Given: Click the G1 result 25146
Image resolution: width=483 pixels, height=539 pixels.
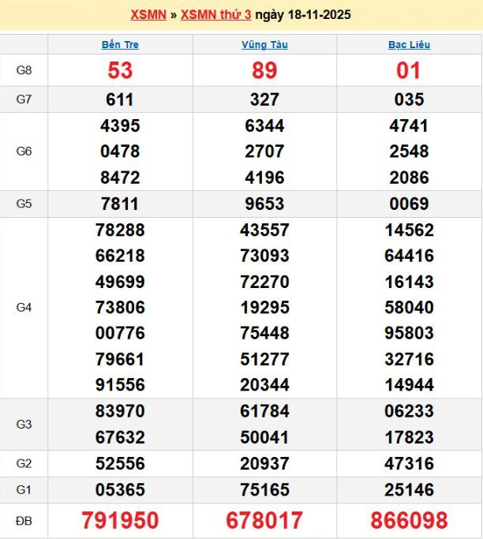Looking at the screenshot, I should coord(409,490).
